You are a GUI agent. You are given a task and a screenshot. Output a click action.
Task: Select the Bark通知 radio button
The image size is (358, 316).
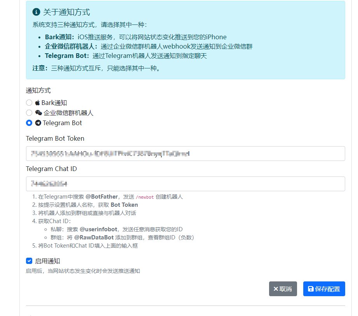click(29, 103)
